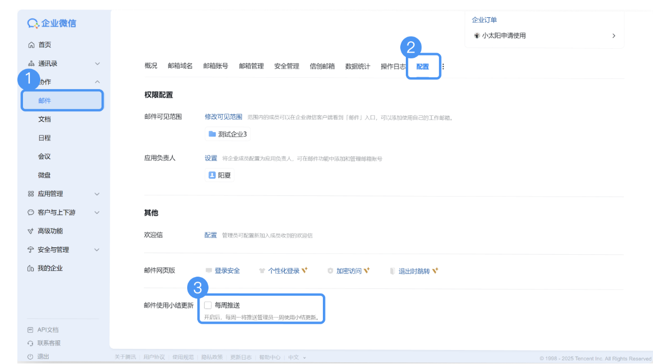Viewport: 653px width, 364px height.
Task: Click the shield icon beside 加密访问
Action: pyautogui.click(x=330, y=271)
